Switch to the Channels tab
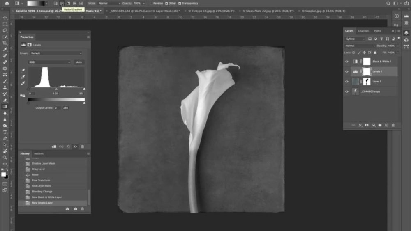 (x=363, y=31)
